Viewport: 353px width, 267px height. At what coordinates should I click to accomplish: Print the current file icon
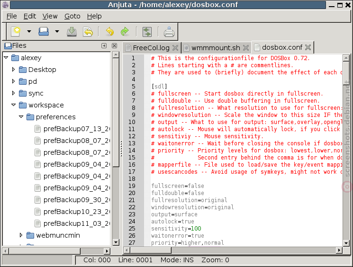click(x=169, y=32)
